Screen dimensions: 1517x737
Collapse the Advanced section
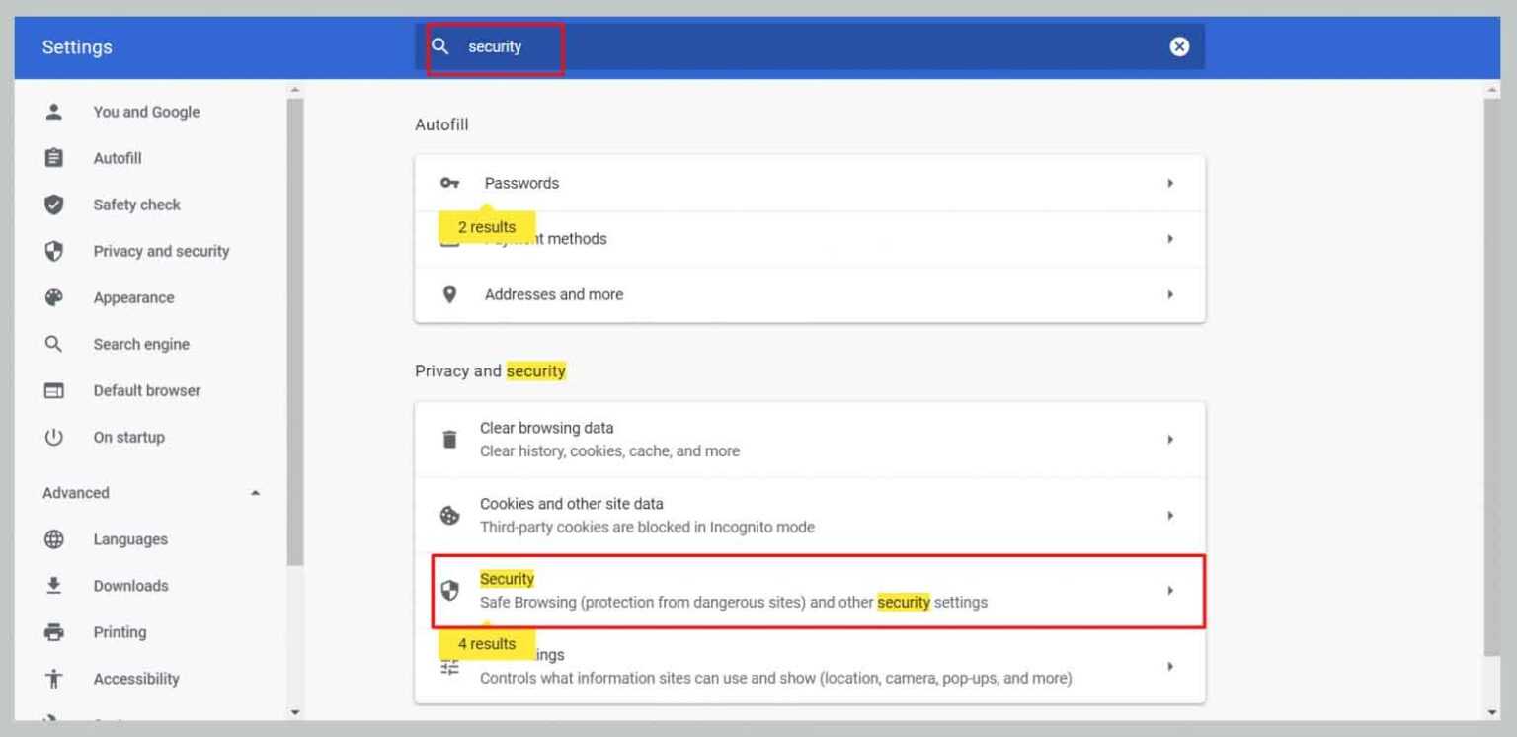point(255,492)
